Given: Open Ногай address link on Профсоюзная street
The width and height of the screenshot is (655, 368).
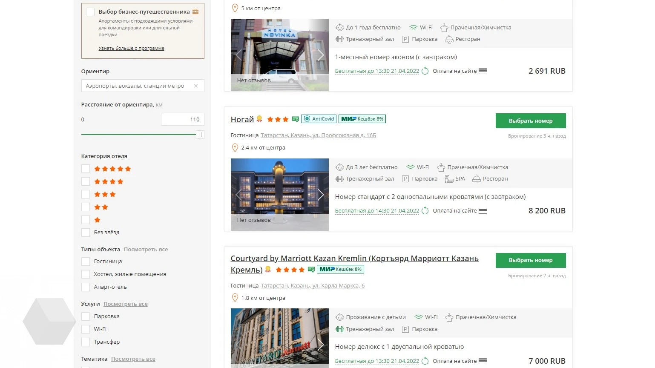Looking at the screenshot, I should click(x=318, y=135).
